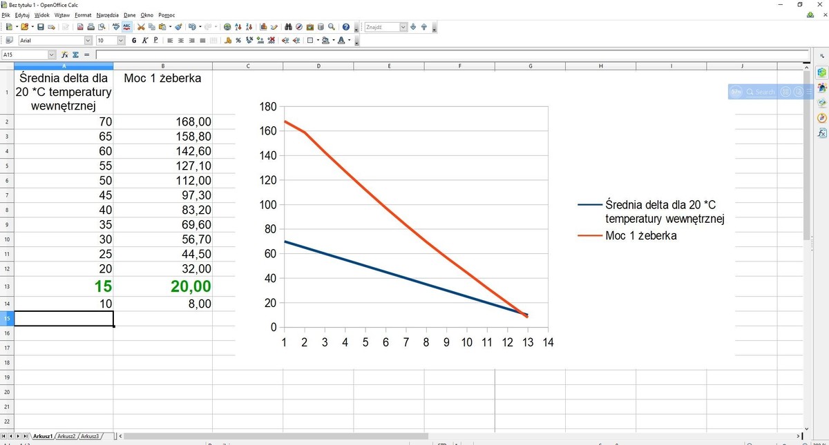The width and height of the screenshot is (829, 445).
Task: Select column B header
Action: (x=162, y=66)
